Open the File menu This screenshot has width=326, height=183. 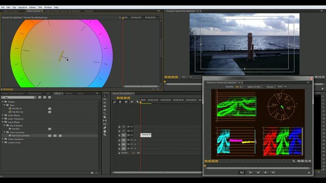tap(3, 7)
